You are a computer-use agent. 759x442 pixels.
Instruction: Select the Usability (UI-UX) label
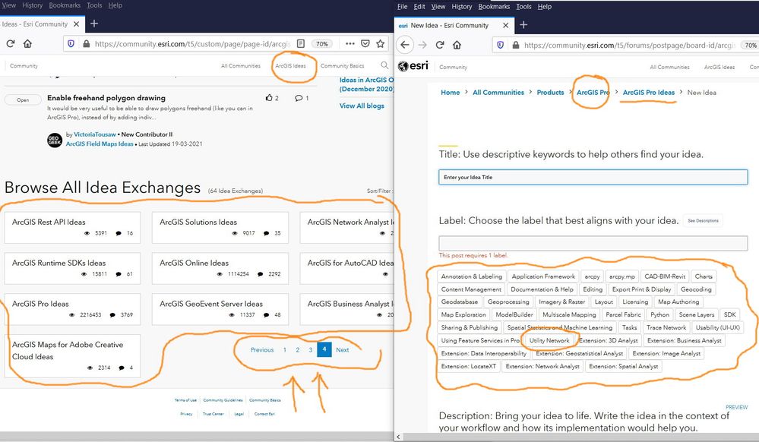(x=718, y=328)
